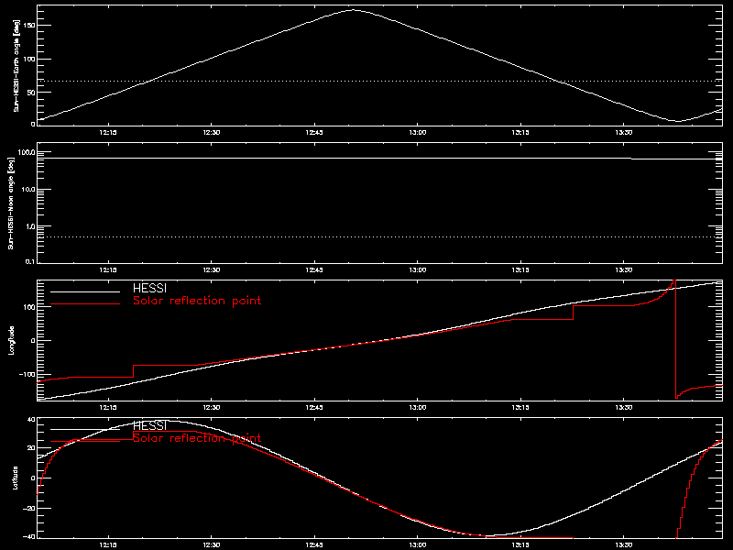This screenshot has height=550, width=733.
Task: Click white HESSI legend line in Latitude plot
Action: tap(85, 429)
